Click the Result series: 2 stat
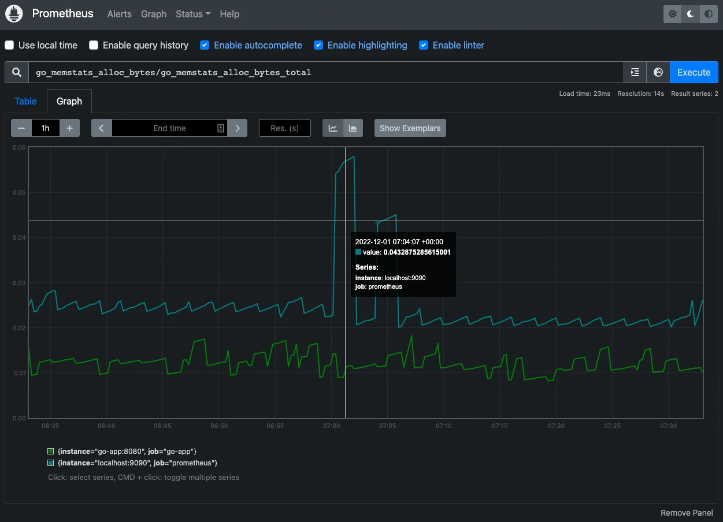Screen dimensions: 723x522 pos(695,94)
